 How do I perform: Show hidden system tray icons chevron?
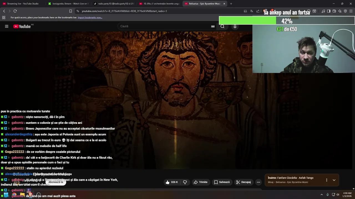[x=322, y=195]
